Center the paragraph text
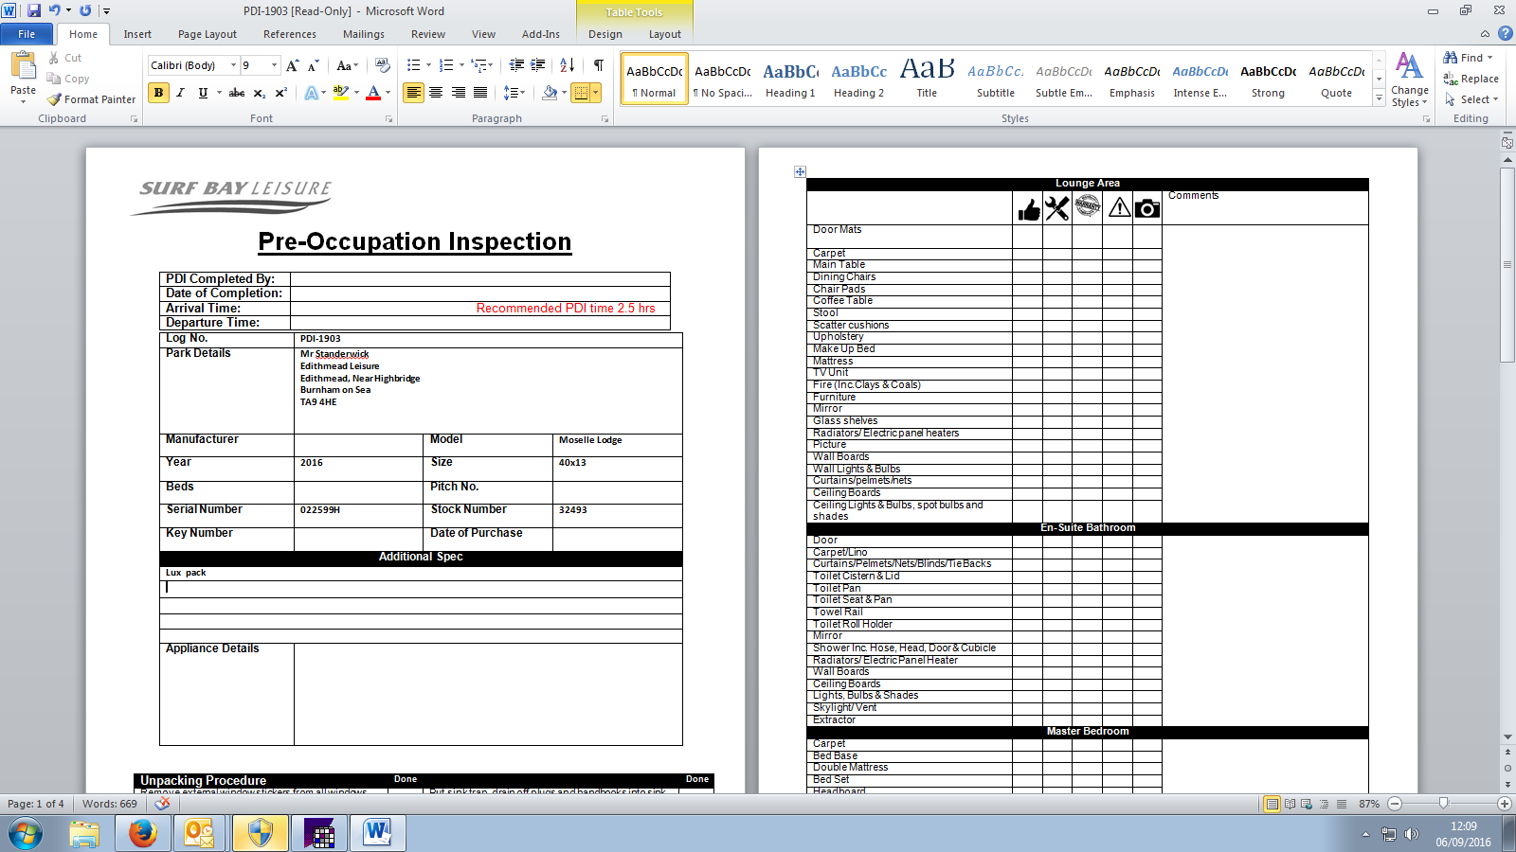 [x=436, y=93]
